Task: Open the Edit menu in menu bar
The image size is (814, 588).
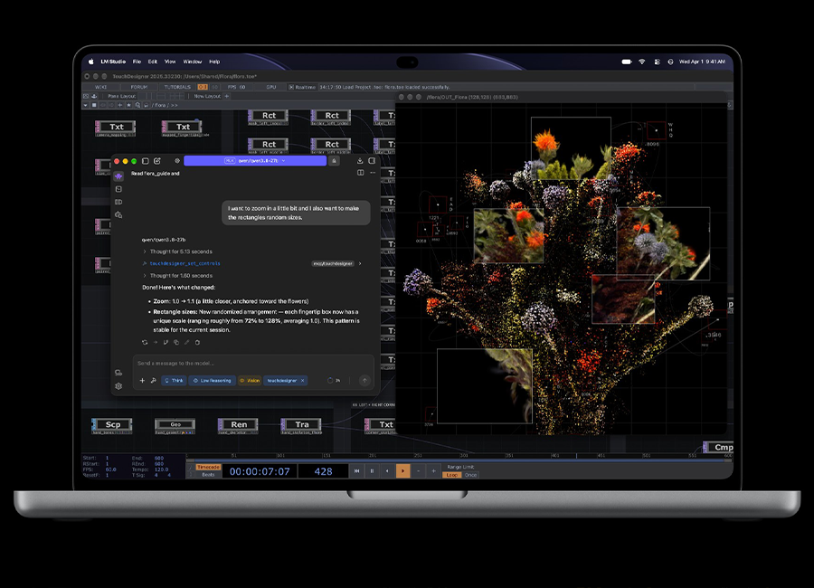Action: click(x=153, y=62)
